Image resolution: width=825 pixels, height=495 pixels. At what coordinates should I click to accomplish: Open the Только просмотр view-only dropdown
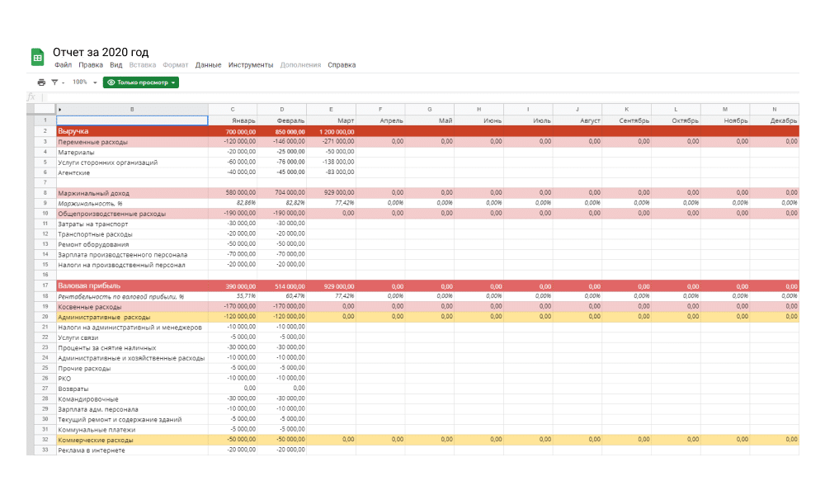(x=141, y=82)
